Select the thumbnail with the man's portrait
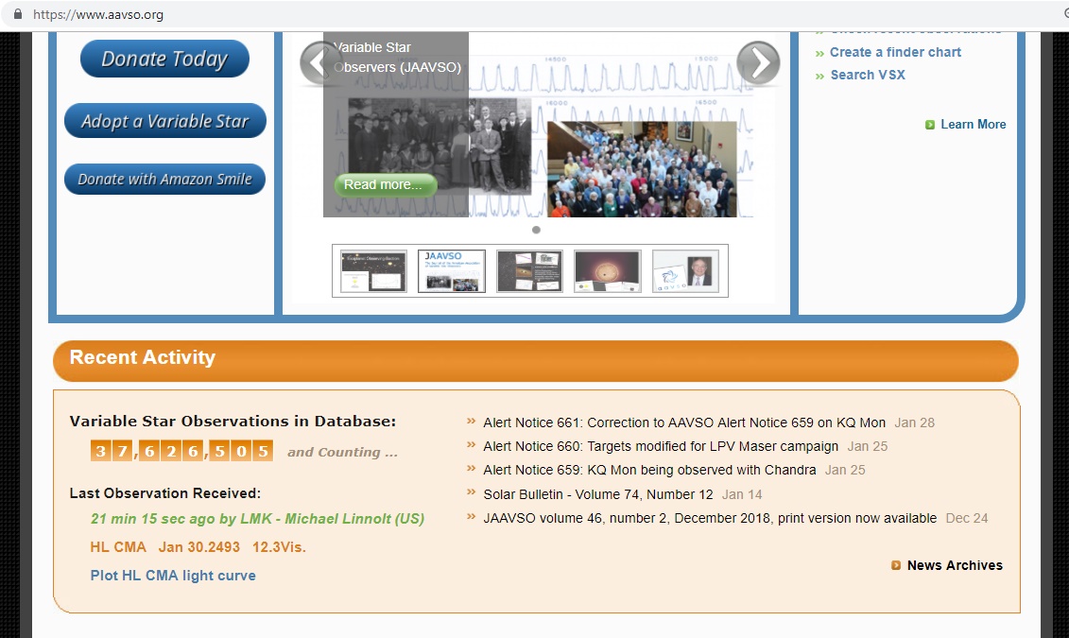 coord(685,271)
